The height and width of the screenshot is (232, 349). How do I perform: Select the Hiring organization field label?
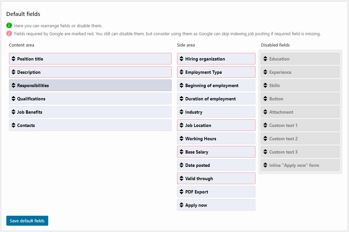(205, 59)
